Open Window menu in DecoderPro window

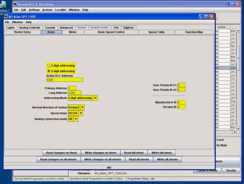pos(74,10)
